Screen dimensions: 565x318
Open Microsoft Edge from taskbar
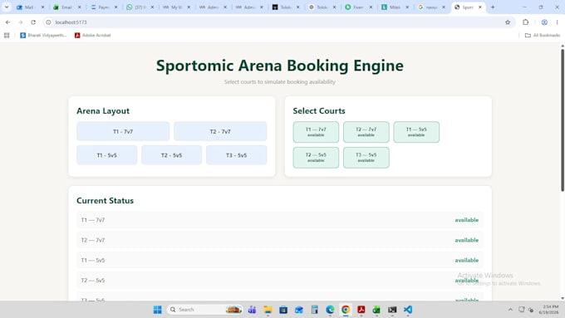(330, 310)
